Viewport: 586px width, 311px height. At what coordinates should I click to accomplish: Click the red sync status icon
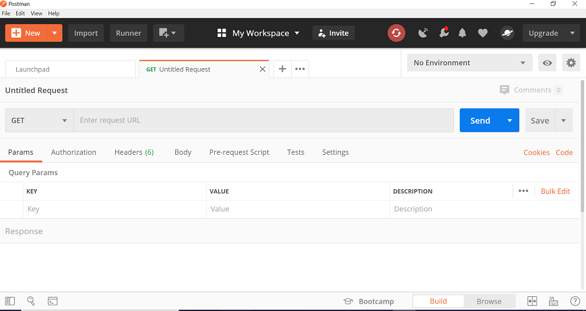coord(396,33)
